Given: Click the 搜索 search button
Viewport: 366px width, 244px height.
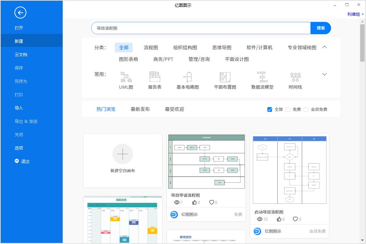Looking at the screenshot, I should point(321,28).
